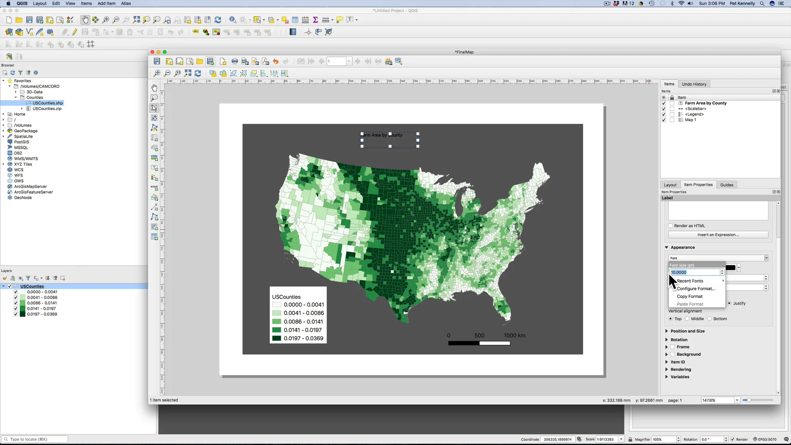Refresh the layout view
The height and width of the screenshot is (445, 791).
[198, 73]
